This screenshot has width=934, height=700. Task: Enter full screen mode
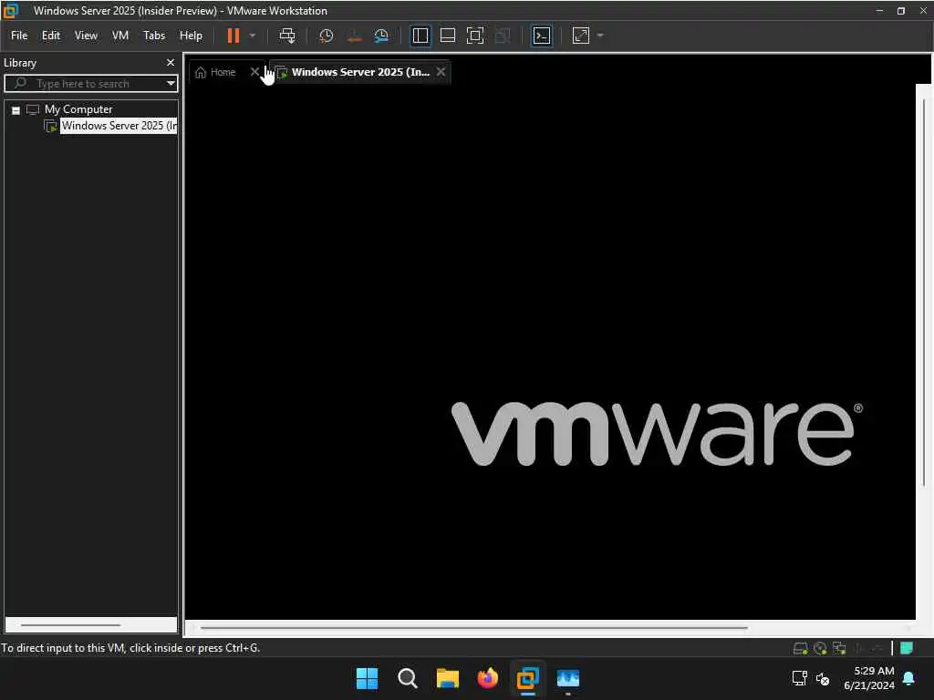point(474,36)
